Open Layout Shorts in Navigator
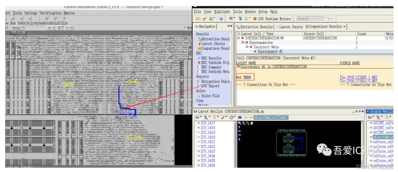The image size is (398, 172). click(211, 44)
